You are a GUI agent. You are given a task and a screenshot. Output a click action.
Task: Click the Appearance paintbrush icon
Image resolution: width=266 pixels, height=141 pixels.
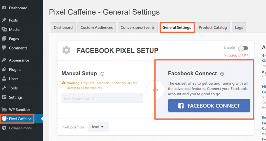point(4,60)
